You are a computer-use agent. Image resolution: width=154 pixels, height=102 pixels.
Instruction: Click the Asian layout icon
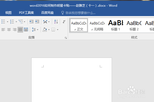point(45,22)
